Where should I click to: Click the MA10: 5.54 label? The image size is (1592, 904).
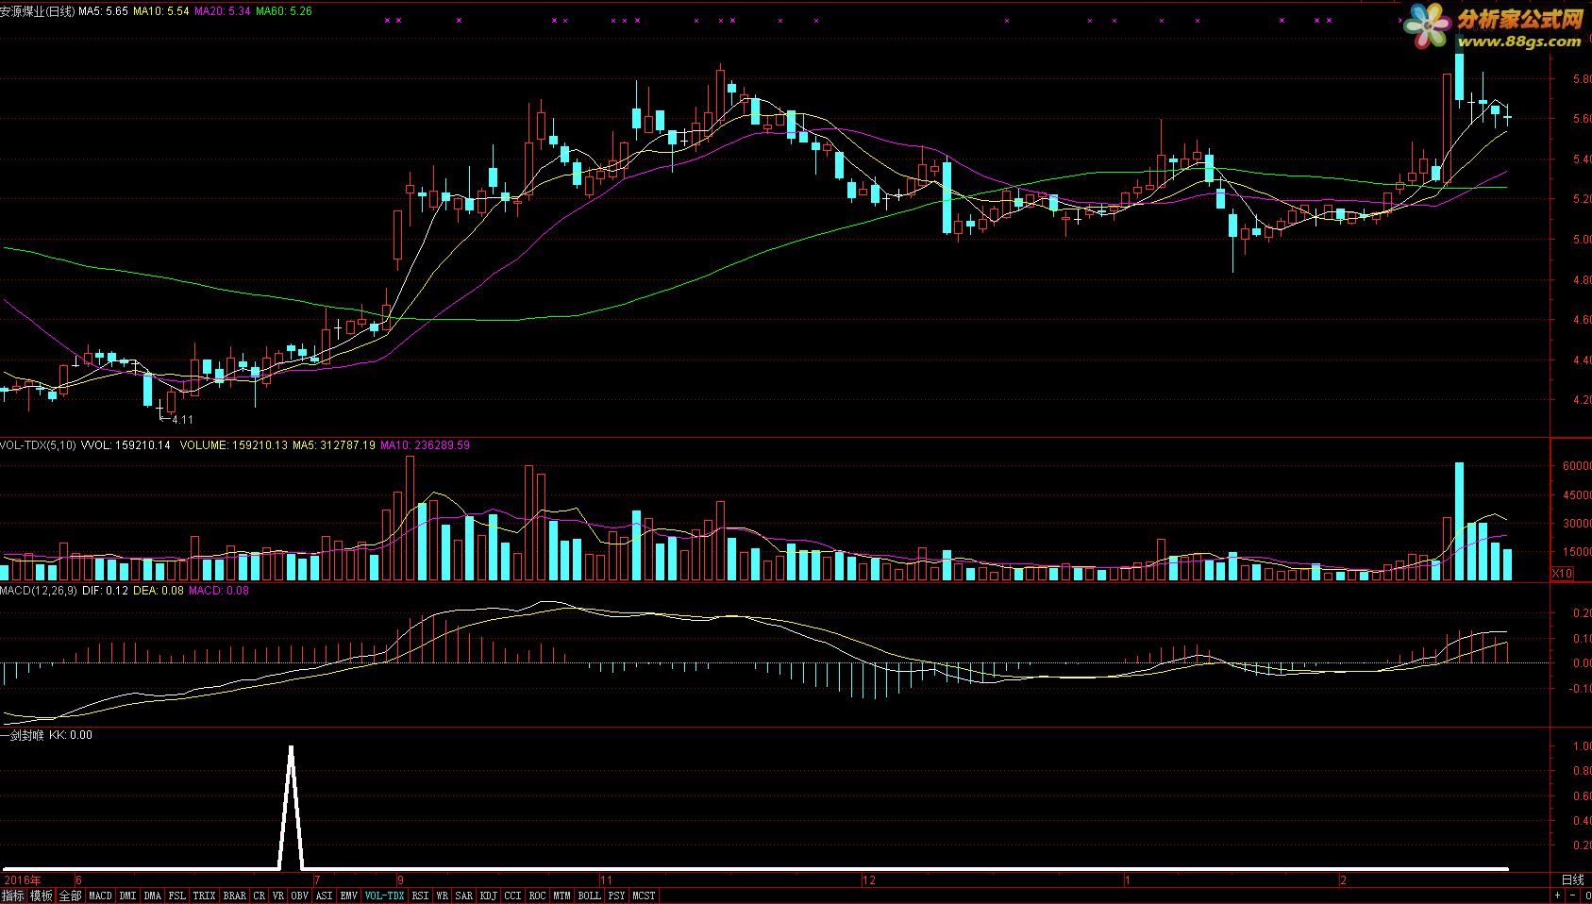161,10
